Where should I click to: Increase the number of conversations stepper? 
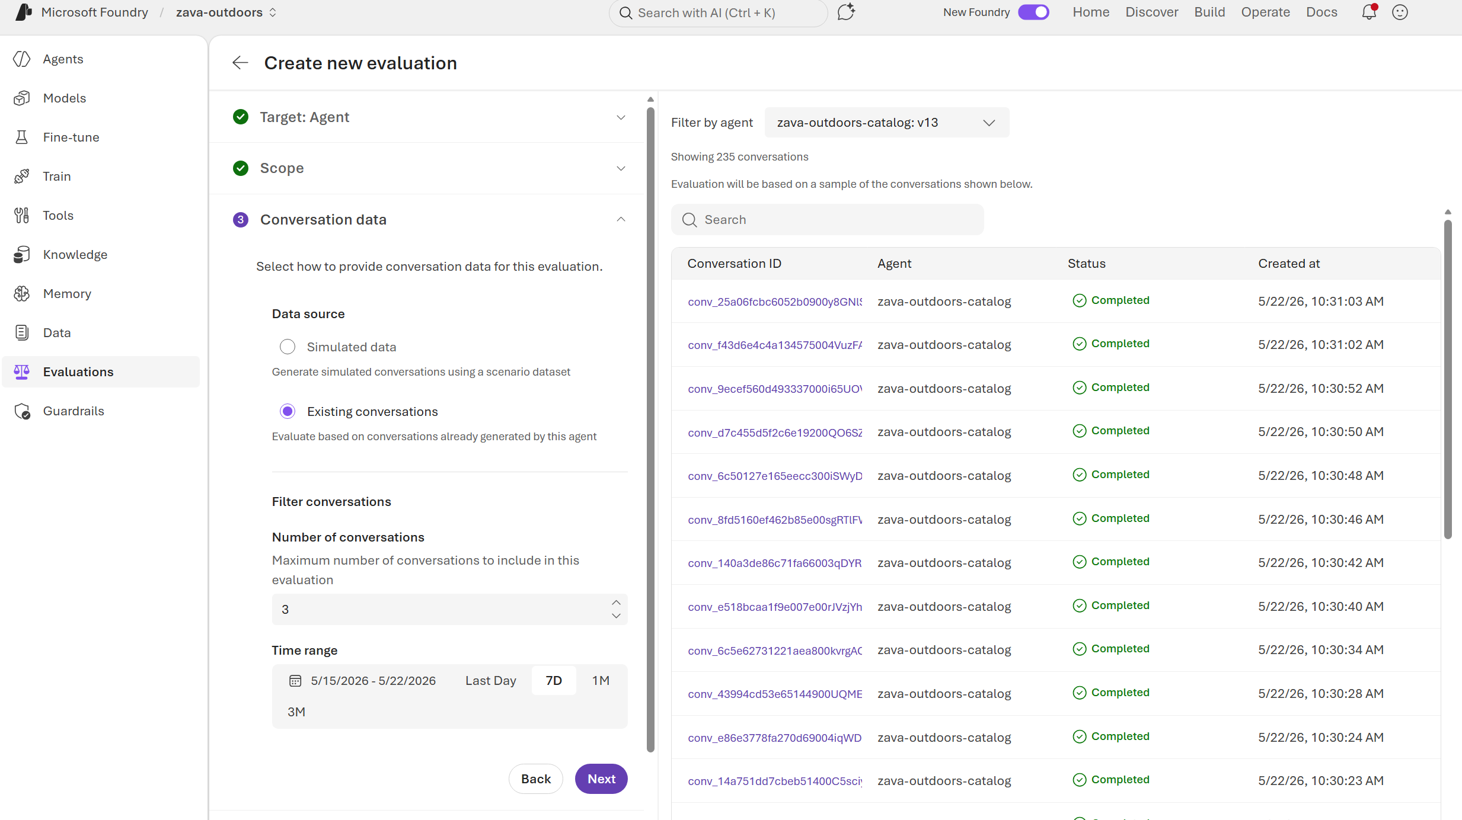616,603
